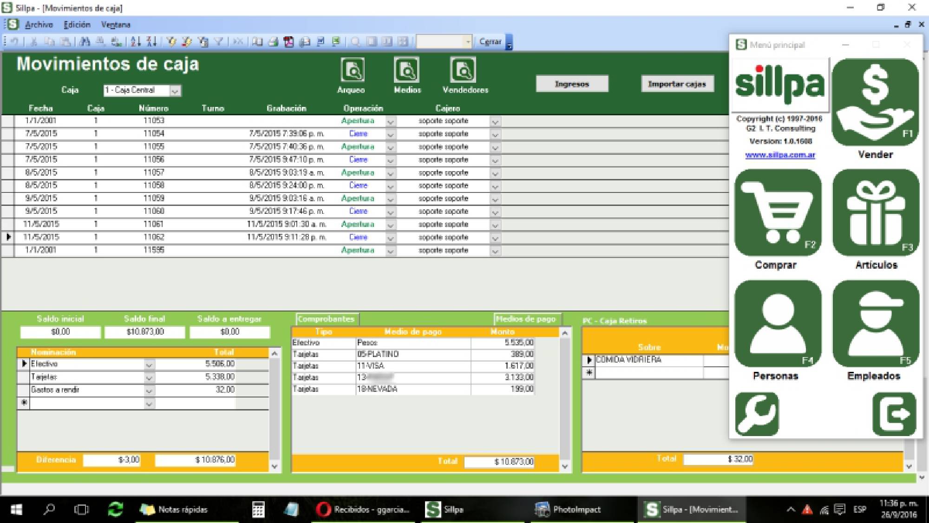Expand the Efectivo nomination dropdown
929x523 pixels.
pos(149,364)
